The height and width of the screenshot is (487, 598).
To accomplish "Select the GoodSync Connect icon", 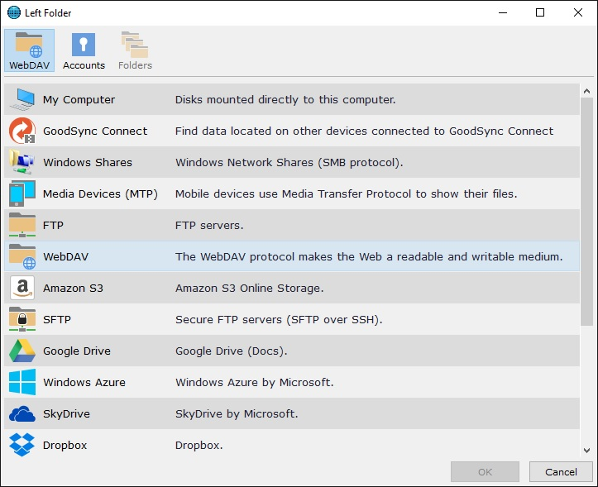I will [22, 131].
